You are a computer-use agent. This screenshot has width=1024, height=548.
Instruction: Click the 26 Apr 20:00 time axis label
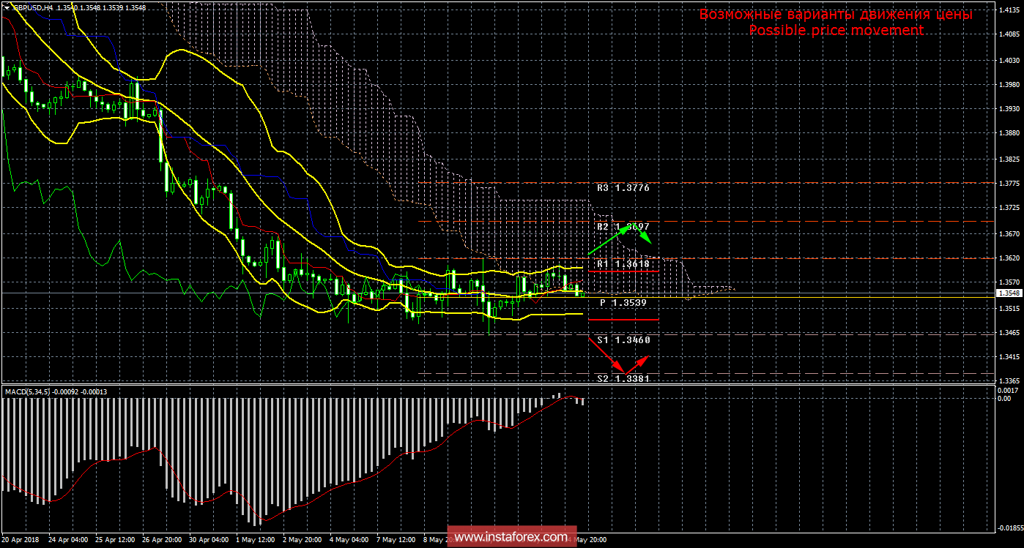click(x=163, y=540)
